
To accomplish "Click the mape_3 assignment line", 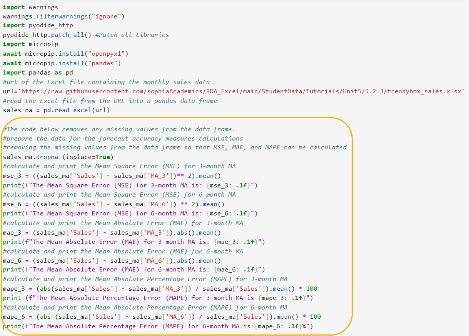I will [x=160, y=289].
